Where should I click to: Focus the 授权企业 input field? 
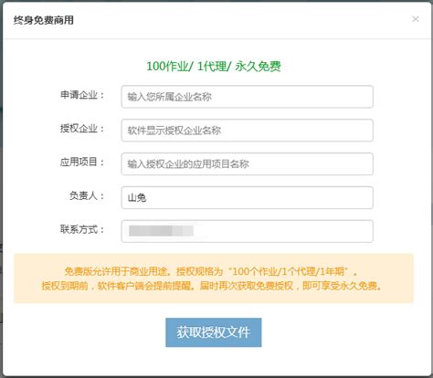click(248, 131)
